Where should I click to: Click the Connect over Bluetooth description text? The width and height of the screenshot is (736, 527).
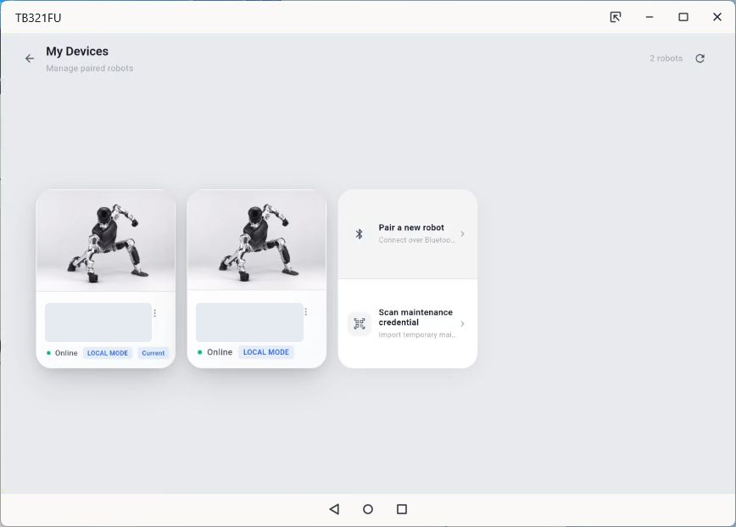coord(417,240)
